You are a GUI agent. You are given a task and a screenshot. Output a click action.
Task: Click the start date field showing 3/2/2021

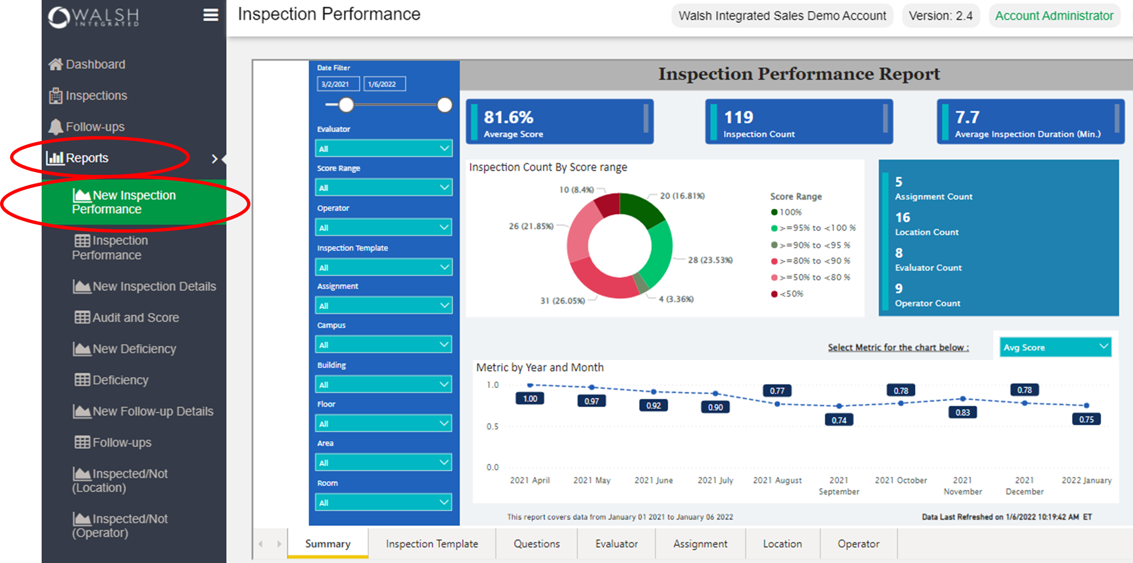click(338, 83)
